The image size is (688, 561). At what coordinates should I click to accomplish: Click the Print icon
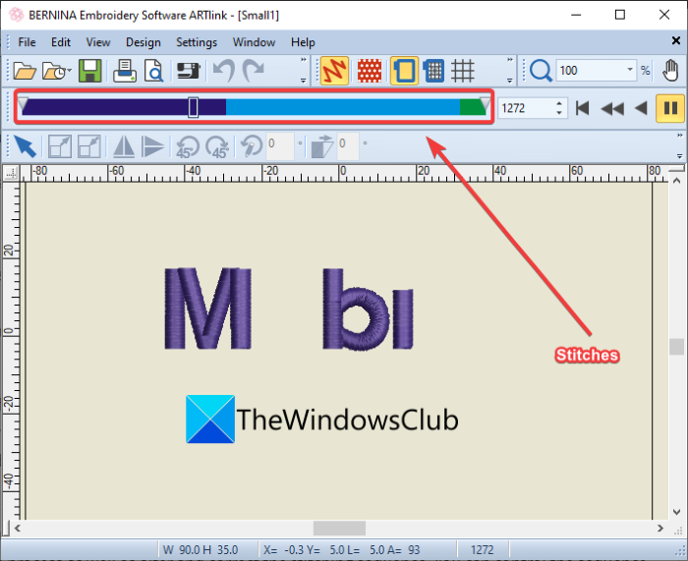coord(125,71)
